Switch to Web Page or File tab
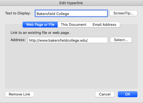 coord(40,25)
